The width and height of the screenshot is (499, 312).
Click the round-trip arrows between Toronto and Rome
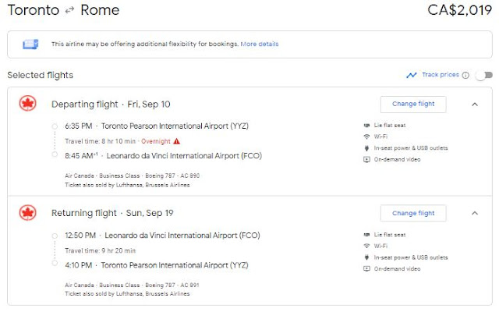pos(69,10)
